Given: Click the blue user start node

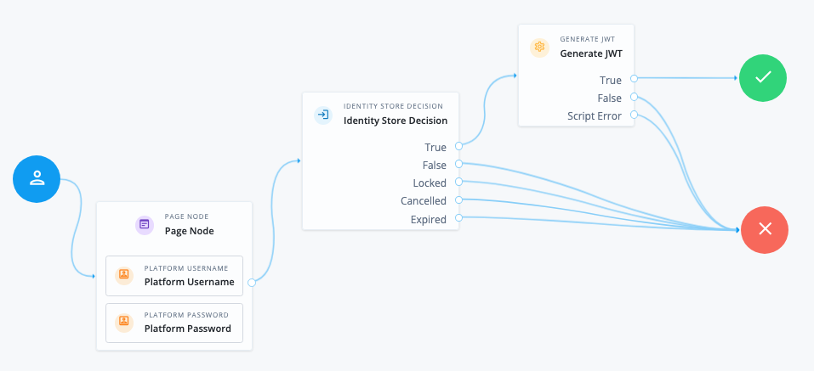Looking at the screenshot, I should pos(37,178).
